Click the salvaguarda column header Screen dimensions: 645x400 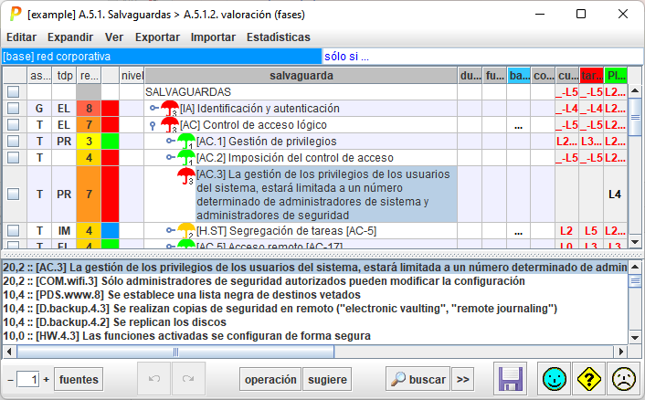click(x=301, y=76)
